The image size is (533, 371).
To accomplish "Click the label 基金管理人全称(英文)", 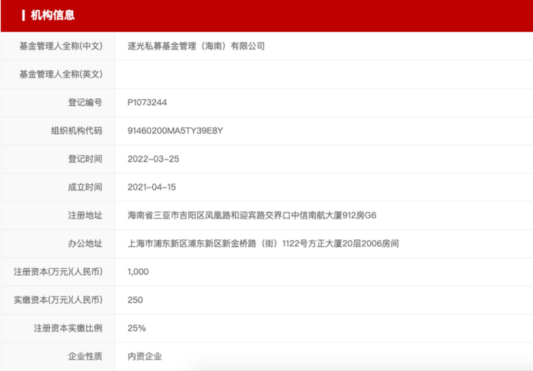I will click(61, 74).
